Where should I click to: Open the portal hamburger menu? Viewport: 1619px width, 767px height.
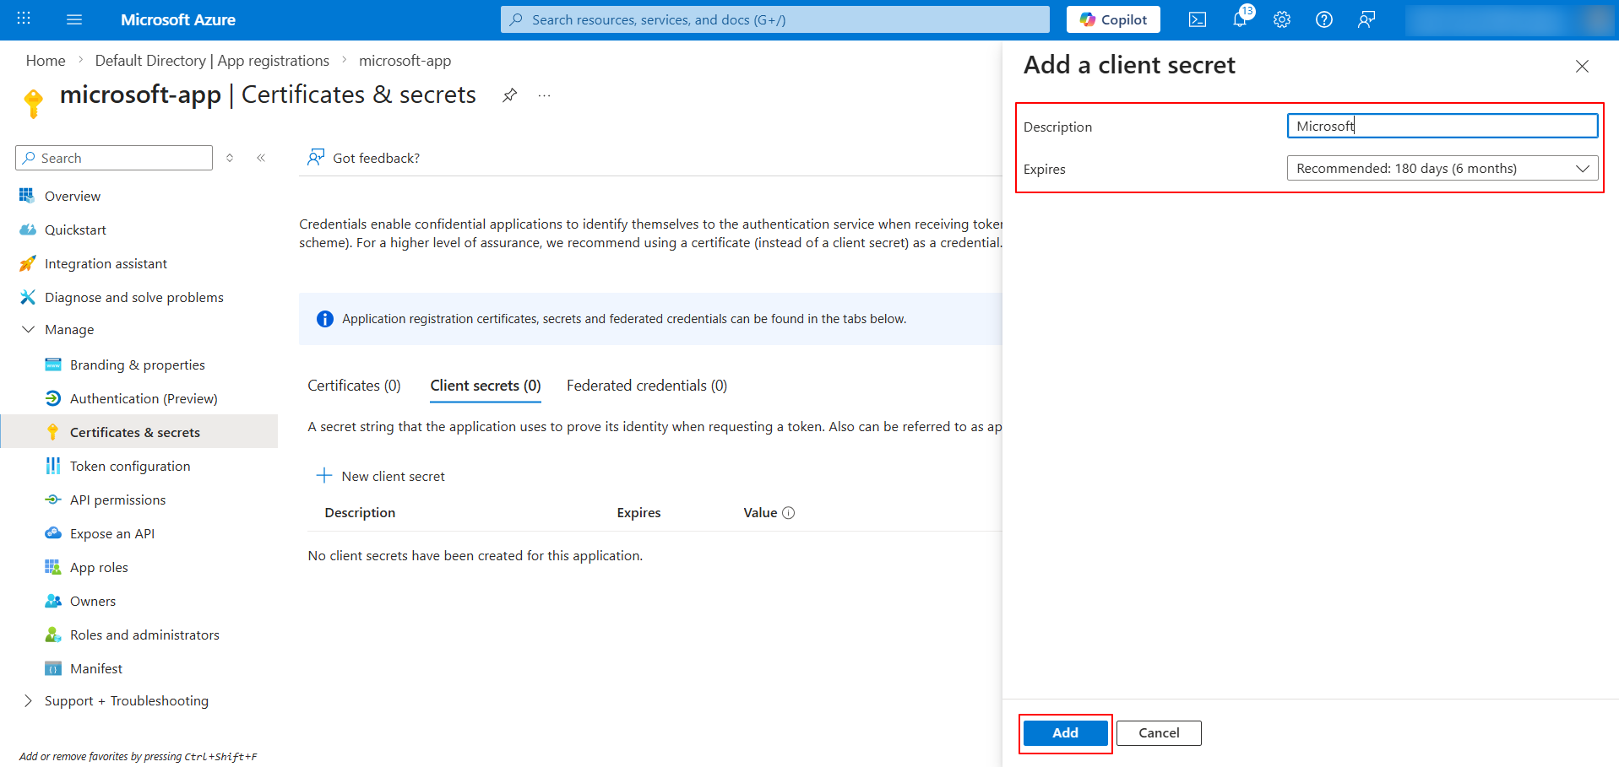coord(74,19)
